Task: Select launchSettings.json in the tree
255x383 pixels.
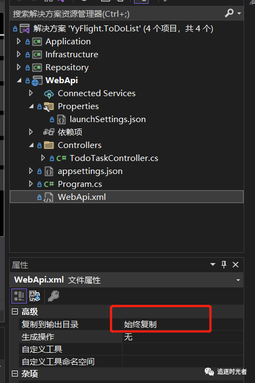Action: (108, 119)
